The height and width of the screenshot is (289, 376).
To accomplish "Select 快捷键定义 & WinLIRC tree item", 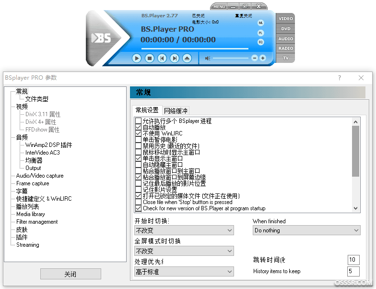I will click(44, 199).
